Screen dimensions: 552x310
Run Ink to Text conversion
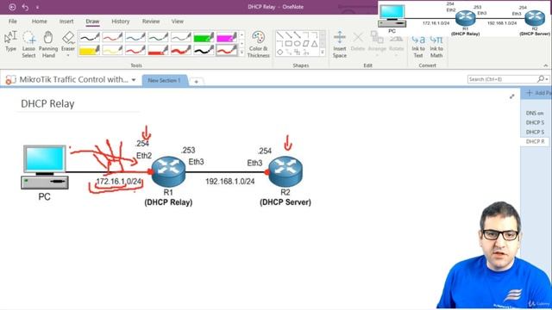(x=418, y=46)
